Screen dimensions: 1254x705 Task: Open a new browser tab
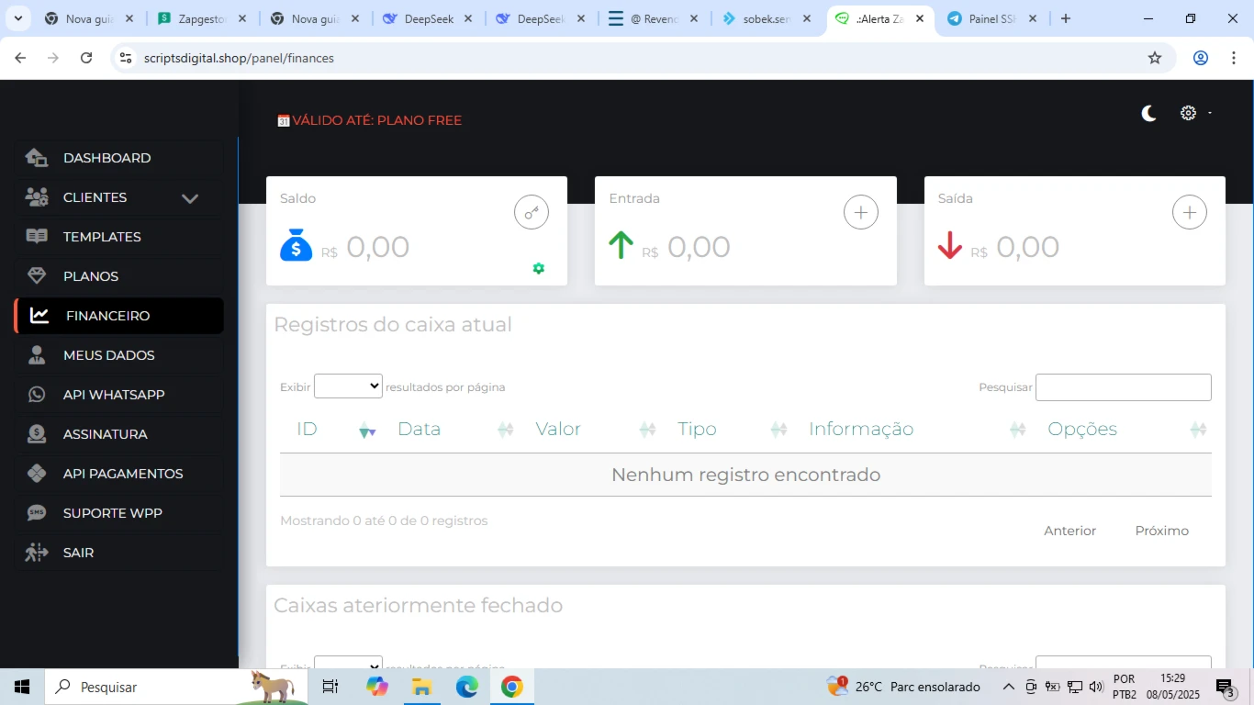tap(1066, 18)
